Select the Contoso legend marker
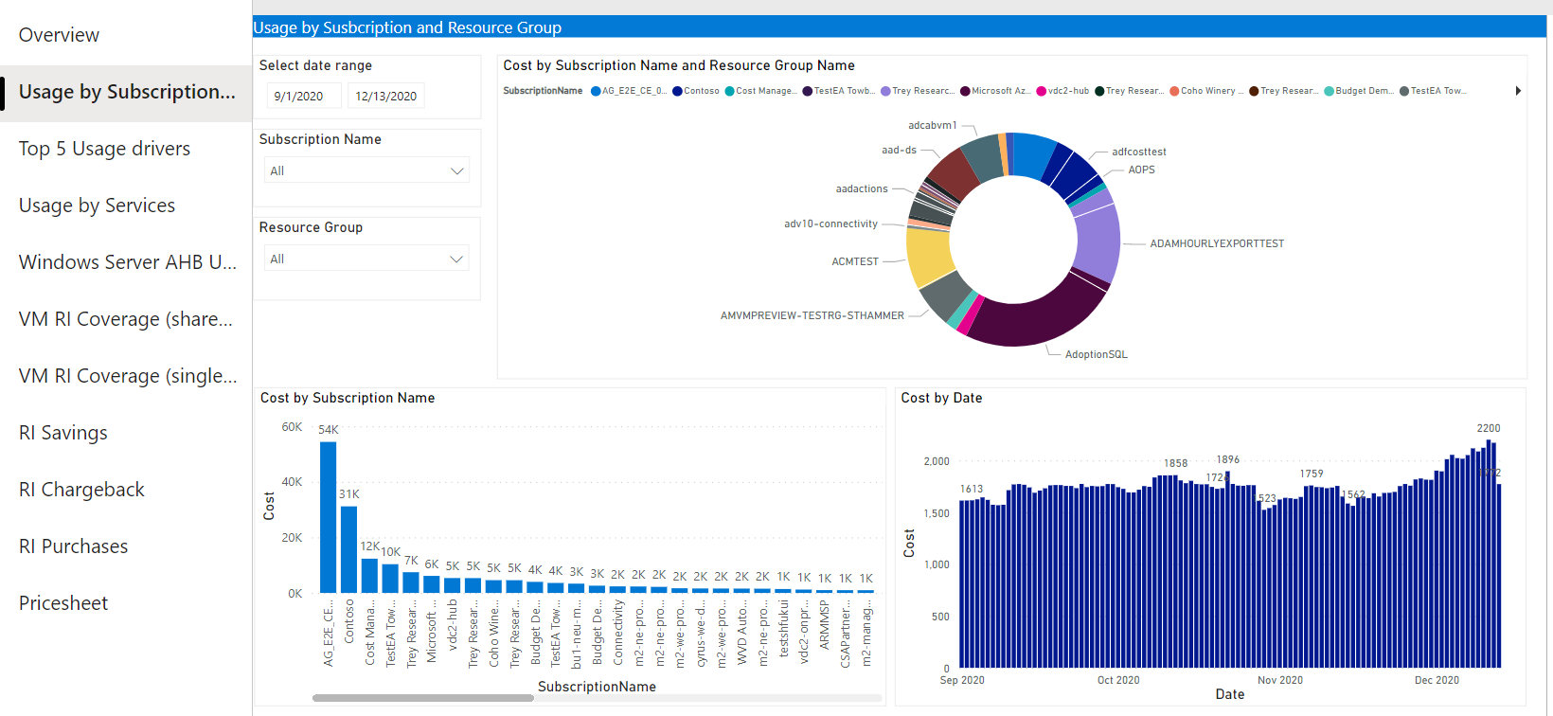 (677, 92)
